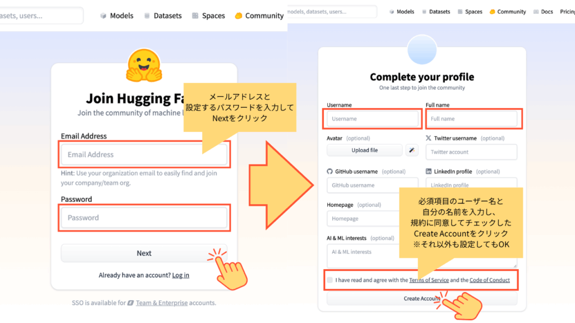Click the round avatar placeholder above profile form
This screenshot has width=575, height=323.
pyautogui.click(x=422, y=49)
